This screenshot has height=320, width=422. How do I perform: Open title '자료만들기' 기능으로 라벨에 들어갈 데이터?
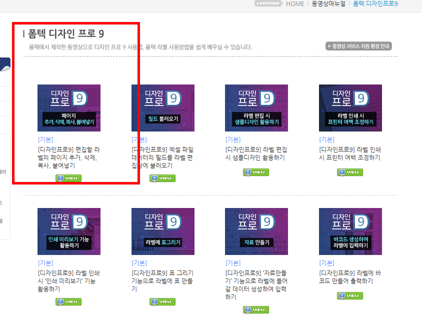pyautogui.click(x=256, y=285)
